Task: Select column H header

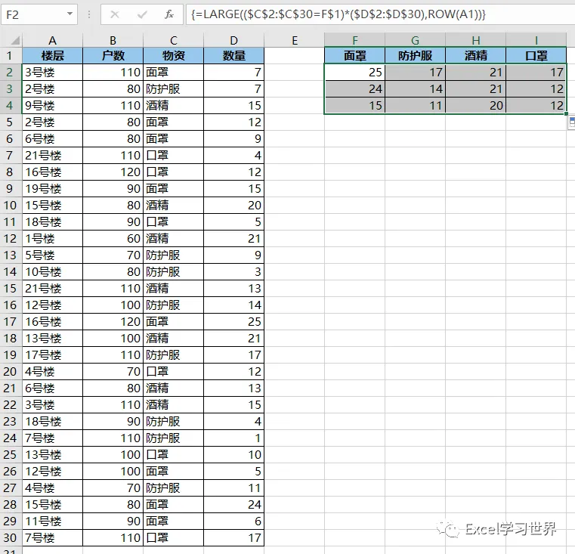Action: 475,40
